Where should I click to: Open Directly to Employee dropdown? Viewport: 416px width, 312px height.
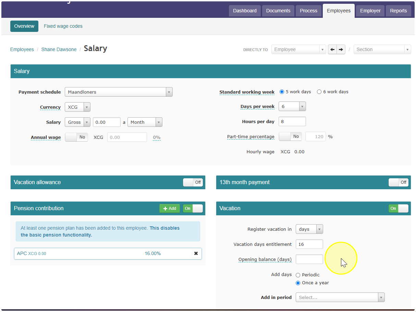[299, 49]
